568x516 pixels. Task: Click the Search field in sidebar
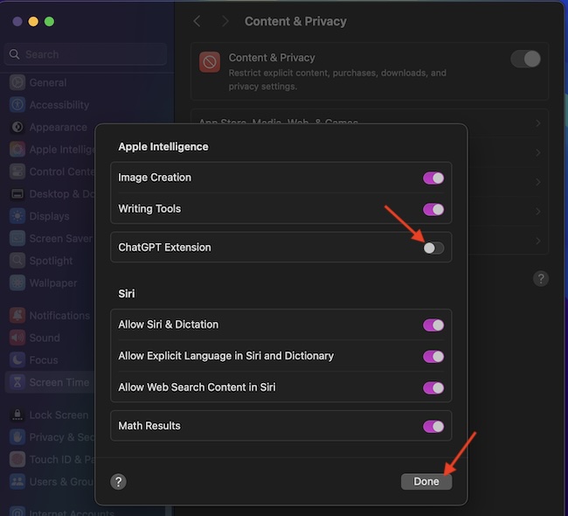86,54
